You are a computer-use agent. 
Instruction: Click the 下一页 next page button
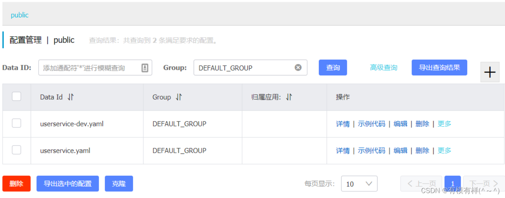click(484, 184)
